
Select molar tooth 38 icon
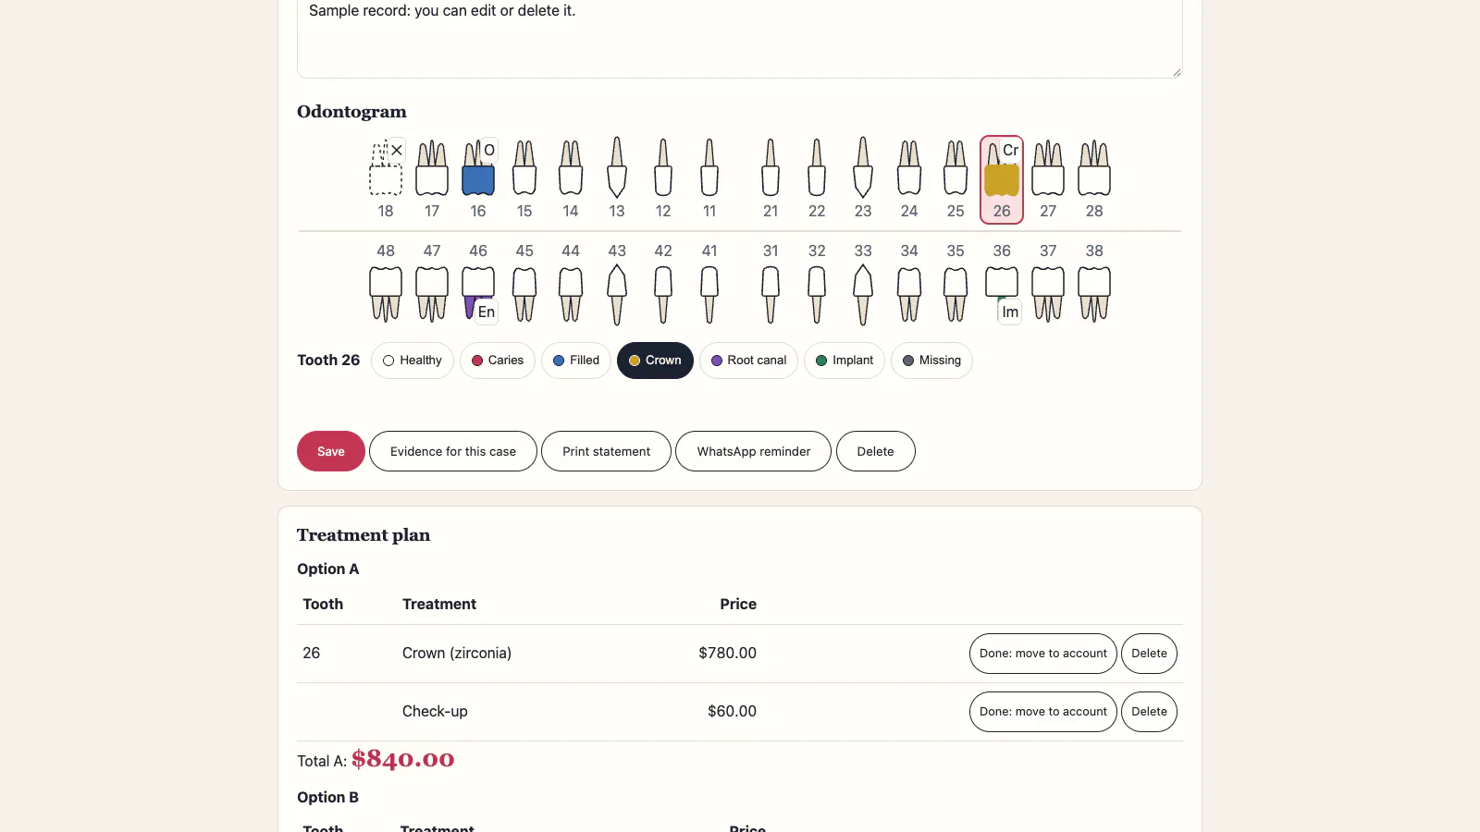pyautogui.click(x=1094, y=283)
